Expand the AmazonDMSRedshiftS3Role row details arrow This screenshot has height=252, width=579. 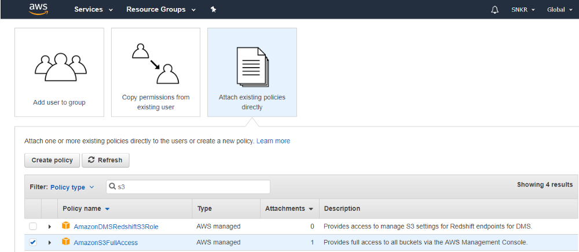pyautogui.click(x=50, y=227)
